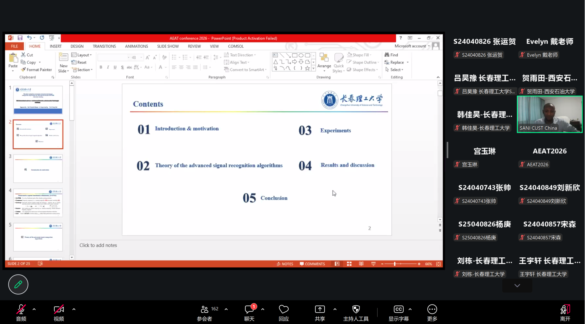Open the host tools shield icon
Screen dimensions: 585x324
coord(356,309)
